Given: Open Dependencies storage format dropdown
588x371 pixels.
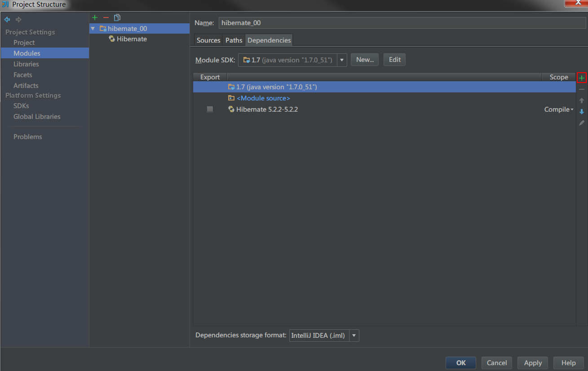Looking at the screenshot, I should pos(354,336).
